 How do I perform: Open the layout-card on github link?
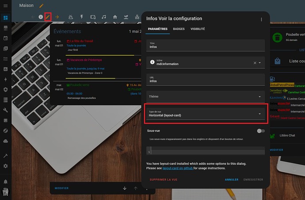[x=178, y=168]
